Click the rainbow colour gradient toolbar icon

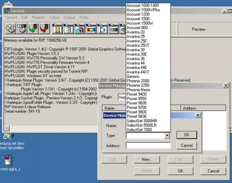point(91,29)
